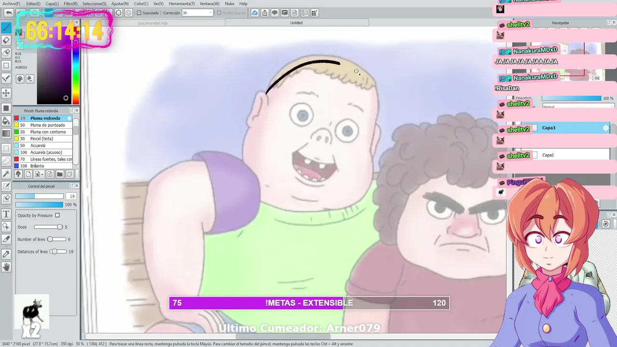Click the Undo arrow in the toolbar
This screenshot has height=347, width=617.
[9, 13]
